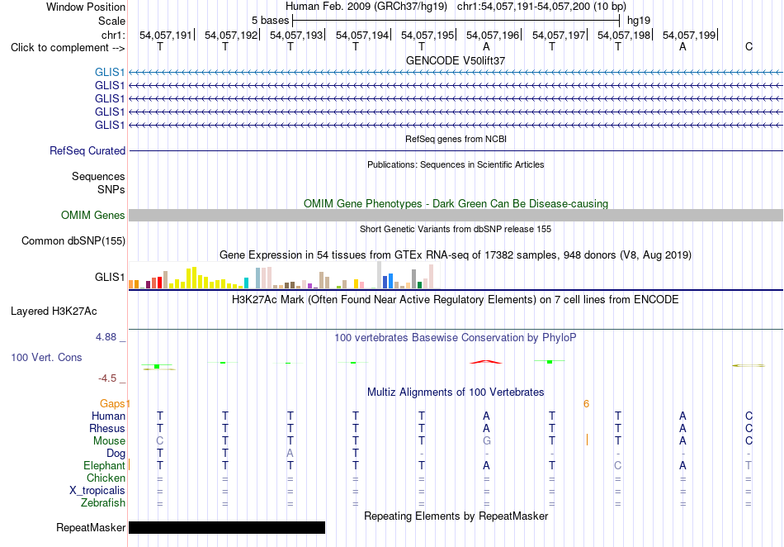Viewport: 784px width, 547px height.
Task: Select the Dog species label
Action: pyautogui.click(x=116, y=454)
